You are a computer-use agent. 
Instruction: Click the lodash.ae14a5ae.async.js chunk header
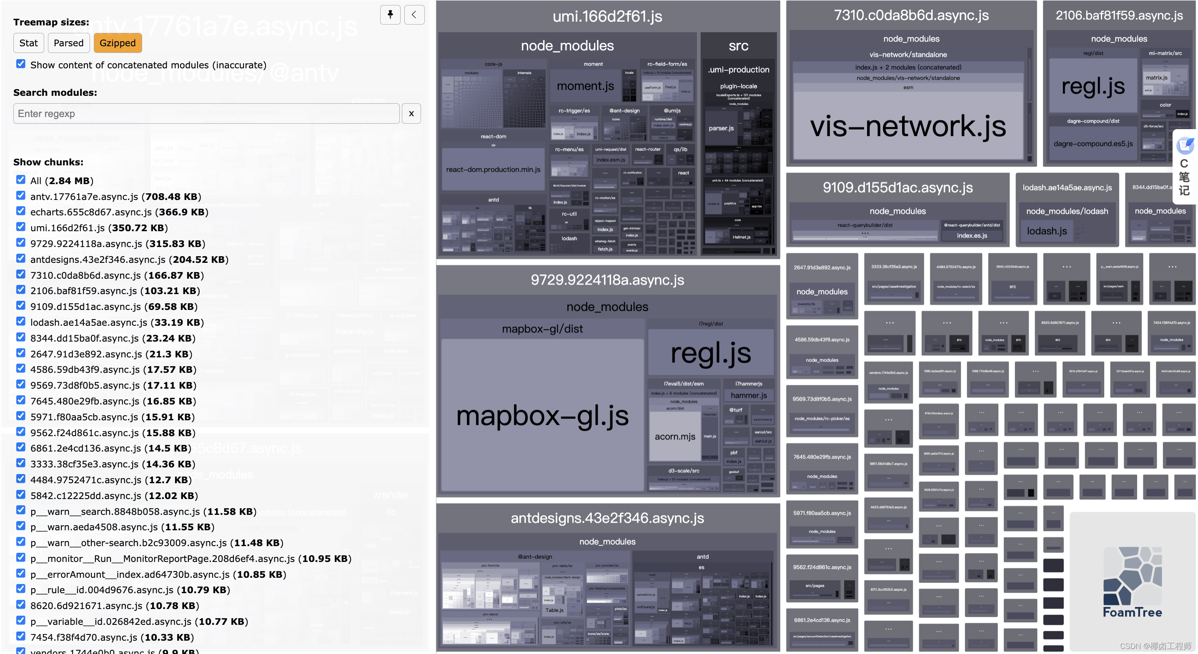1067,187
